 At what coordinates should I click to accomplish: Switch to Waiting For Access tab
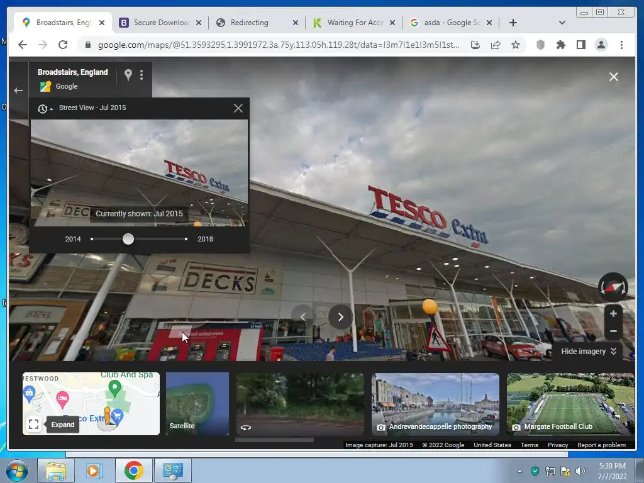point(353,23)
